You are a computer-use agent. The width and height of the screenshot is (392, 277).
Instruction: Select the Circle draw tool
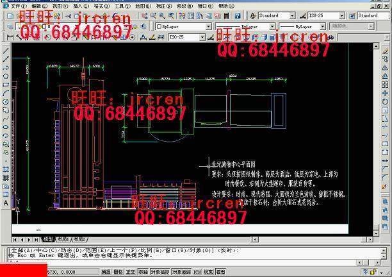(x=6, y=102)
